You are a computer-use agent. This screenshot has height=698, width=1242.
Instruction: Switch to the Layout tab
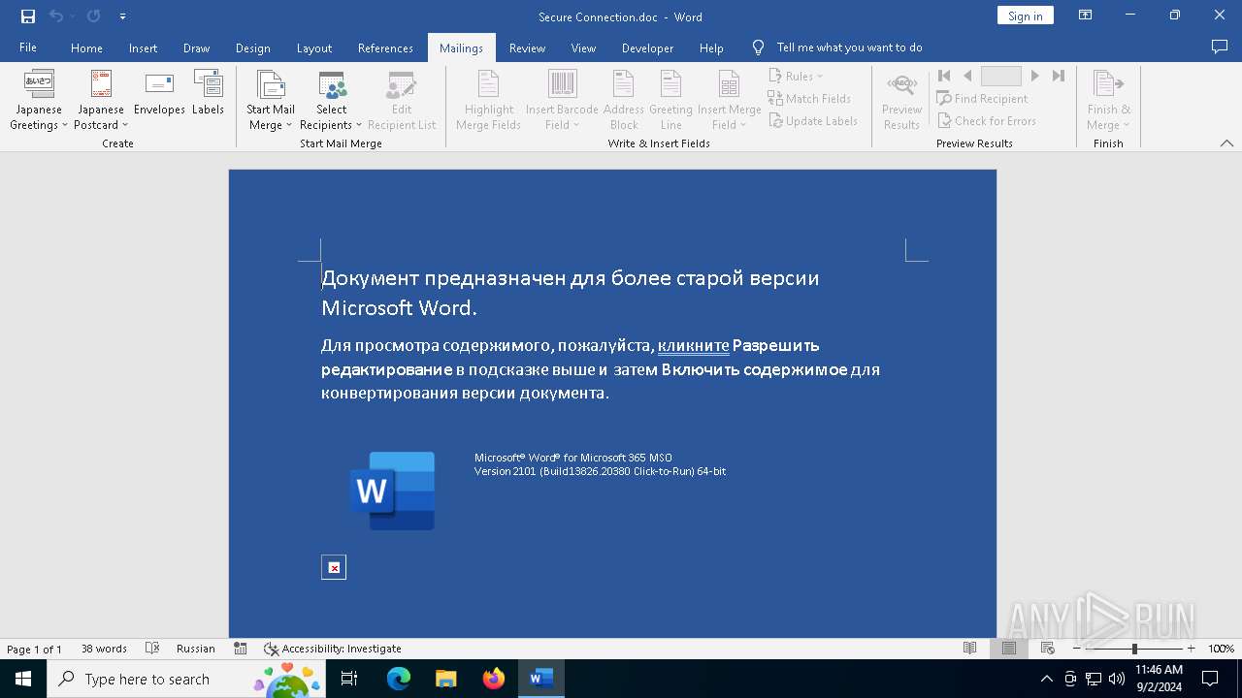[313, 48]
